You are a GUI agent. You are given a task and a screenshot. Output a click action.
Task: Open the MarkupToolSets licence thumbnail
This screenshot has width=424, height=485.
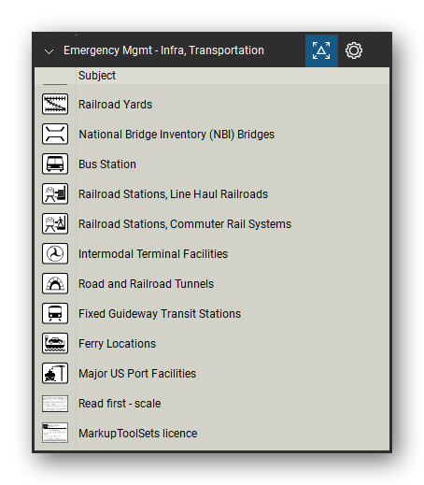(55, 433)
